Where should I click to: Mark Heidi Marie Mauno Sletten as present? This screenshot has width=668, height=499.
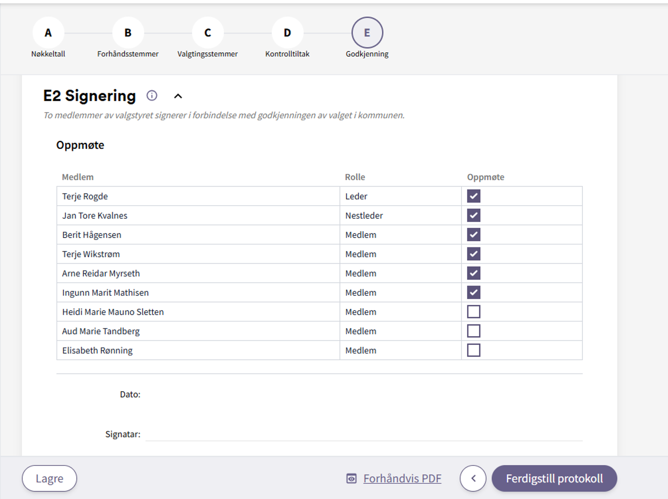tap(474, 312)
